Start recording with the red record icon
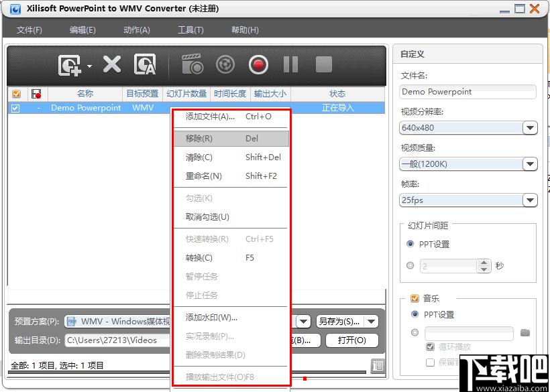 click(258, 64)
